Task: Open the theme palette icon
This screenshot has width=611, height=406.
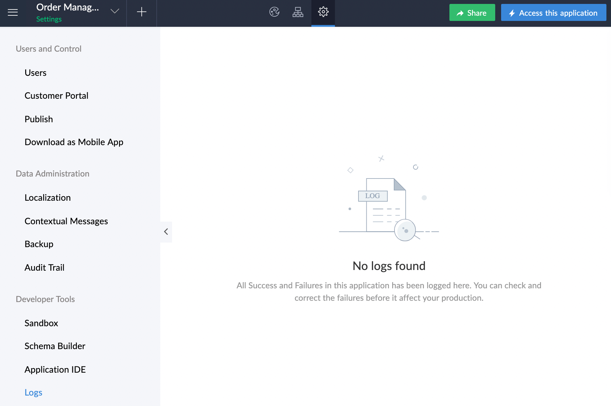Action: [x=274, y=12]
